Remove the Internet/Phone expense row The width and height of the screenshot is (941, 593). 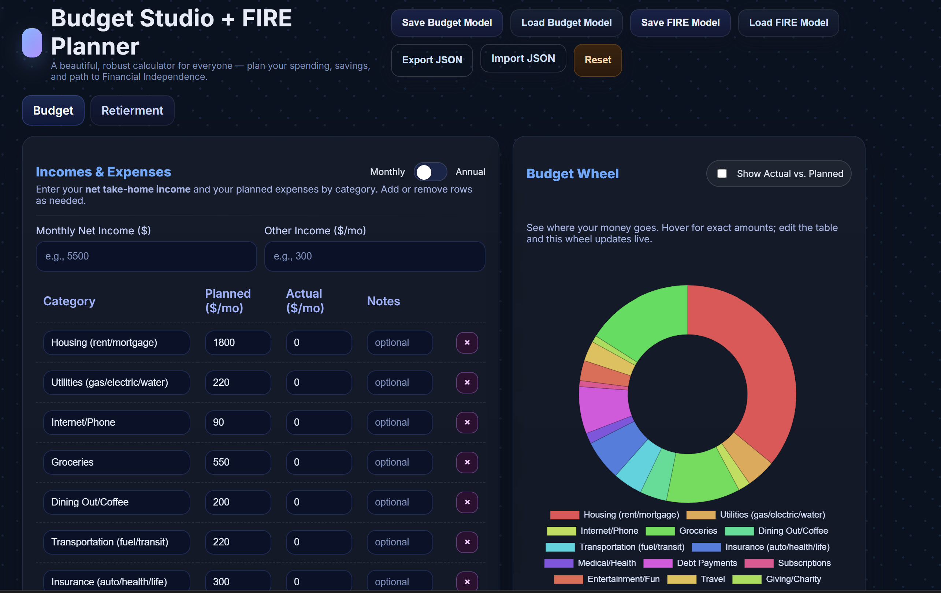click(467, 422)
